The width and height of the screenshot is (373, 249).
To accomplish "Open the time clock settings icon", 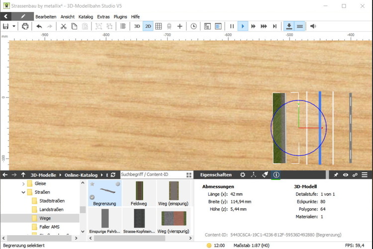I will pyautogui.click(x=193, y=26).
